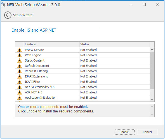Click the warning icon for ISAPI Filter
Screen dimensions: 165x139
click(20, 82)
